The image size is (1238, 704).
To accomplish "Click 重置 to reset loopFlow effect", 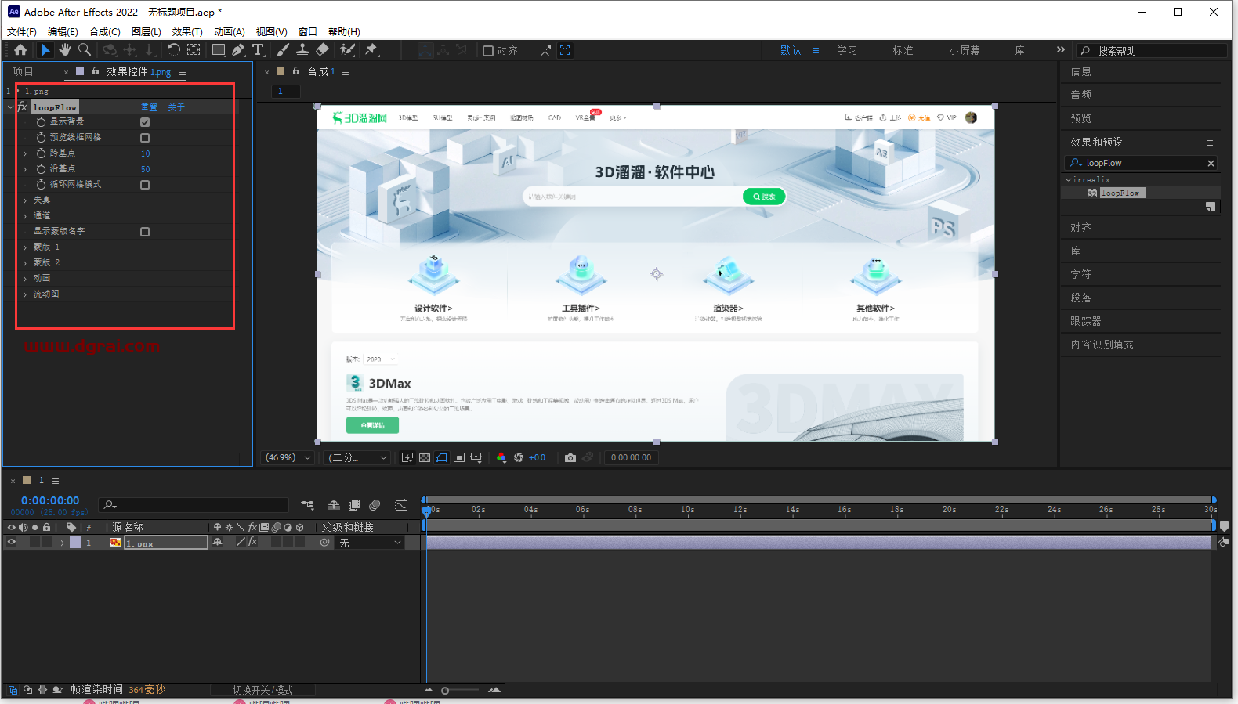I will pos(149,107).
